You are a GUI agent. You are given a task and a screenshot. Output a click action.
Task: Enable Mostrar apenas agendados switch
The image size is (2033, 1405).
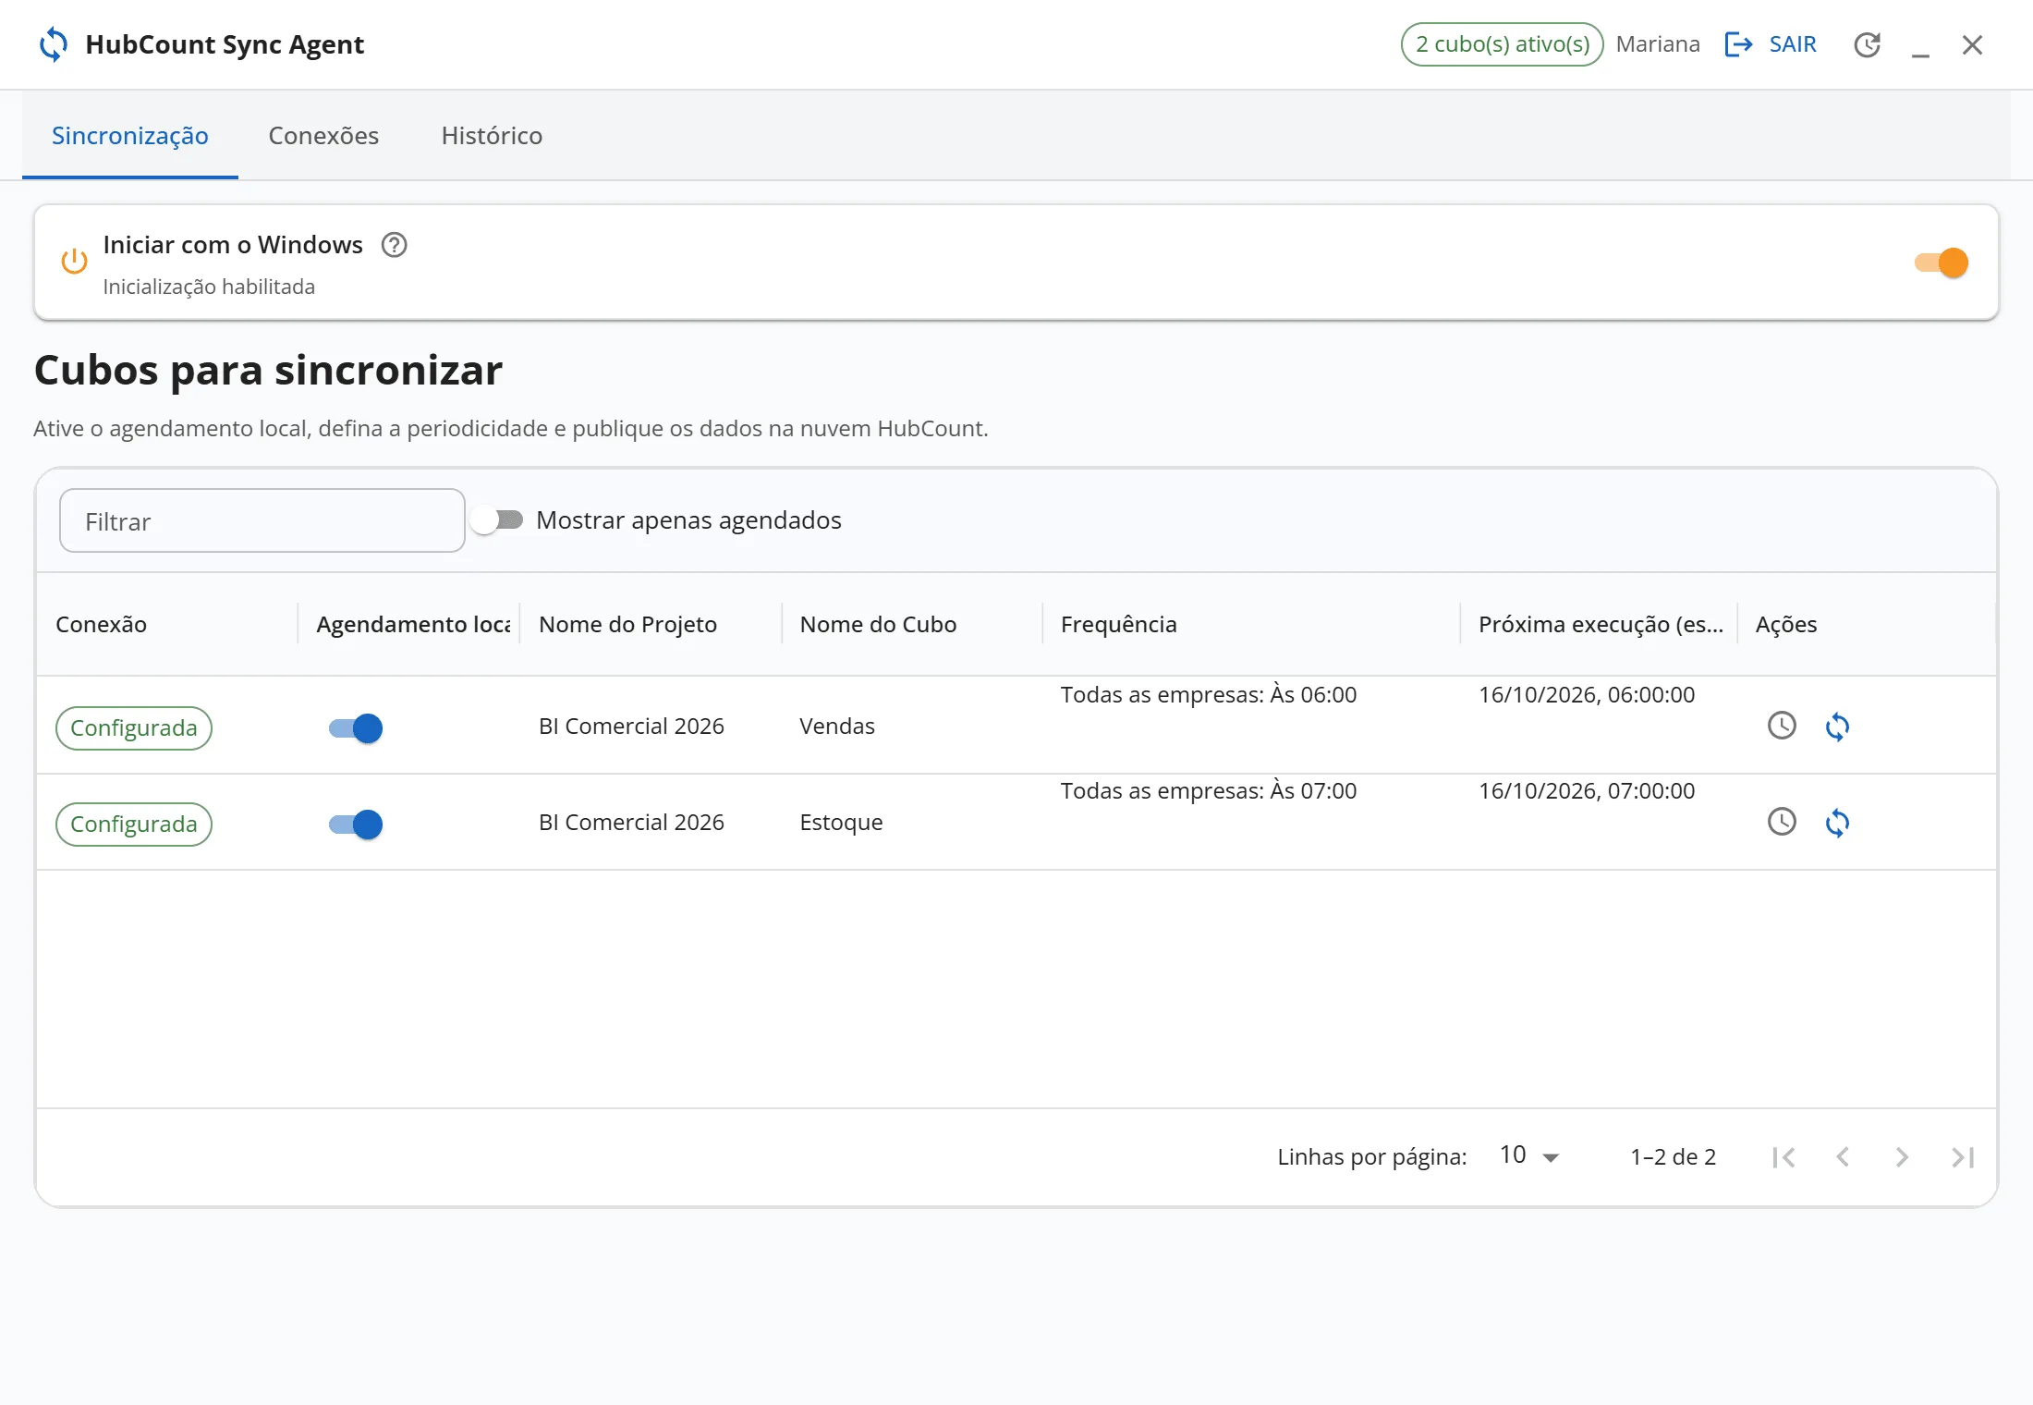(x=497, y=520)
